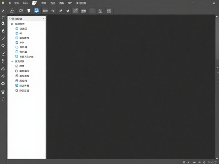Click the yellow dot in title bar corner

tap(3, 3)
